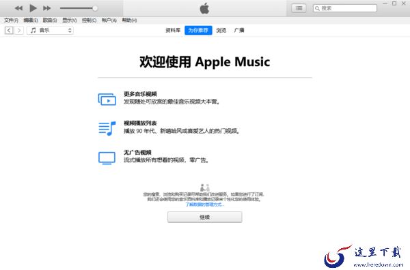Open the 显示(V) menu
The width and height of the screenshot is (410, 270).
point(70,20)
